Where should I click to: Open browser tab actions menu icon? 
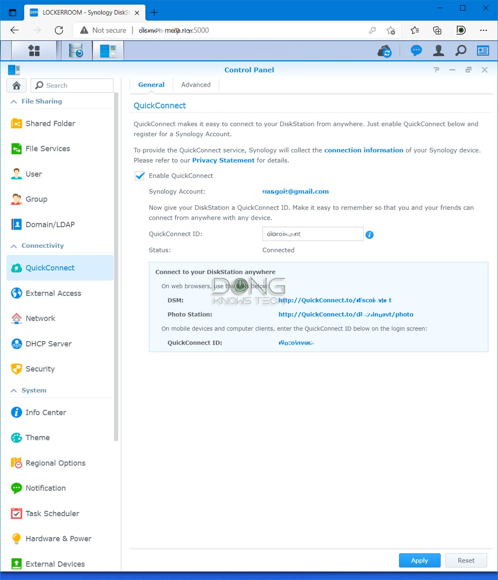pyautogui.click(x=12, y=12)
